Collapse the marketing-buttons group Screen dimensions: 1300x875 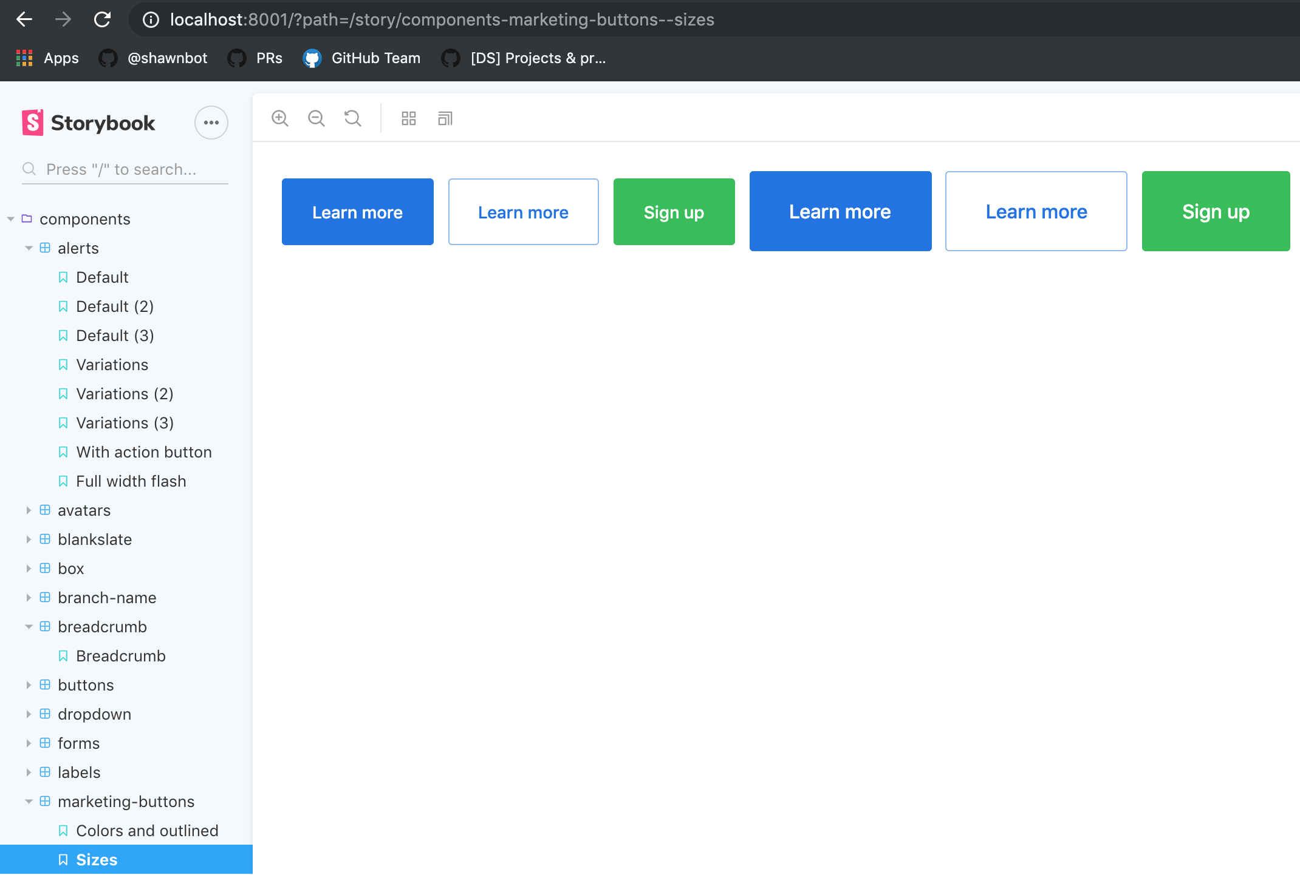(x=125, y=802)
